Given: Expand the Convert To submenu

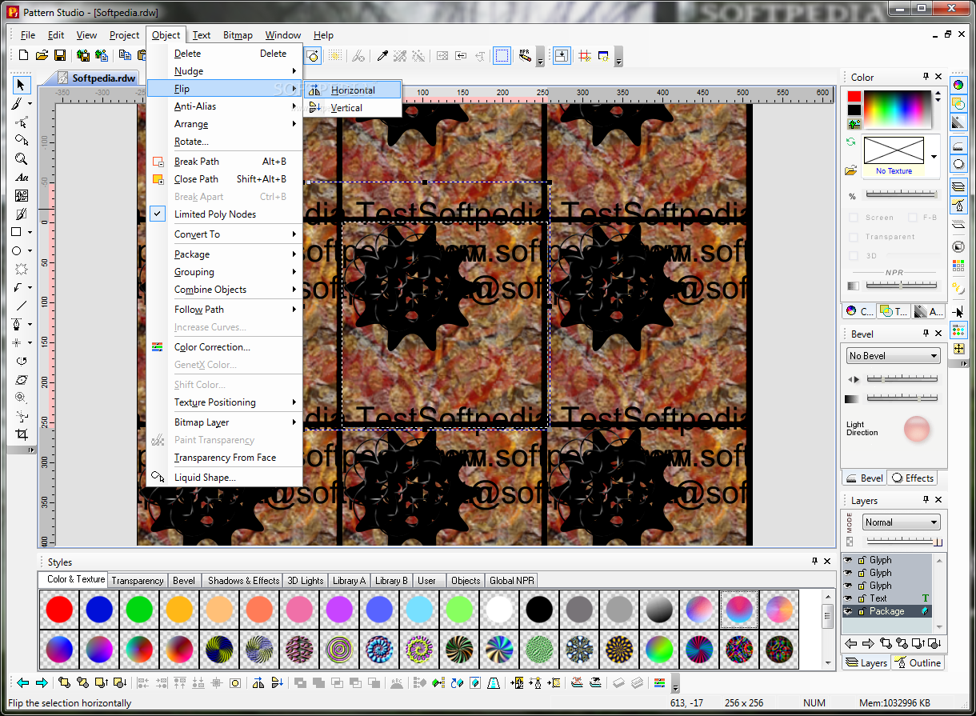Looking at the screenshot, I should (x=224, y=234).
